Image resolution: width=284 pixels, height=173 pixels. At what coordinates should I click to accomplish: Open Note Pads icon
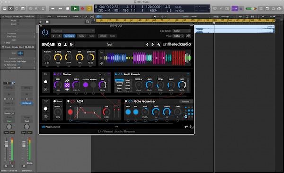[x=267, y=8]
